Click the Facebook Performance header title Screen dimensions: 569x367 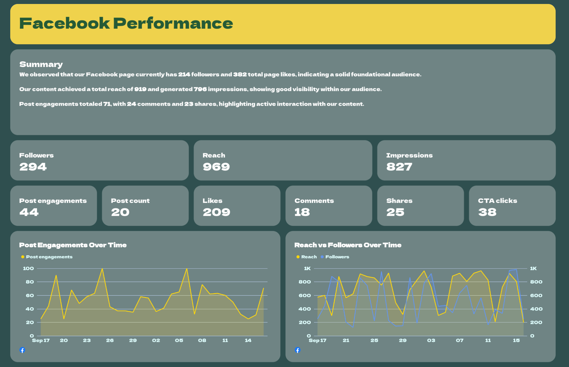tap(126, 23)
